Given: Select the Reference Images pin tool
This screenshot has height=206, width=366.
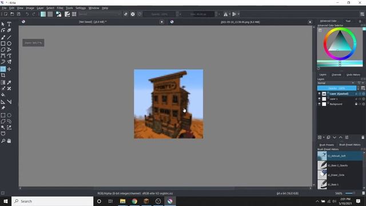Looking at the screenshot, I should pyautogui.click(x=3, y=108).
